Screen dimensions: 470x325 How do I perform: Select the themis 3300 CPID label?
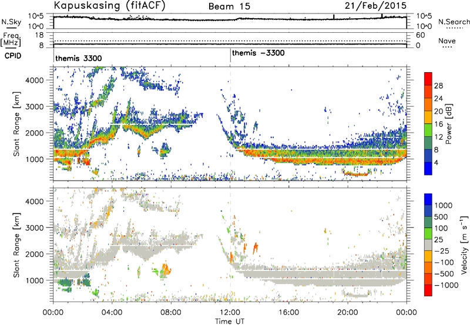pos(79,58)
